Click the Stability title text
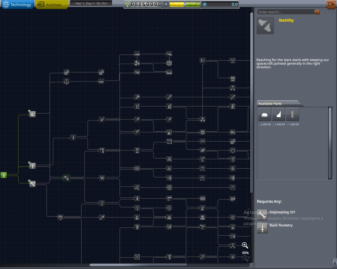Viewport: 337px width, 269px height. [x=286, y=20]
